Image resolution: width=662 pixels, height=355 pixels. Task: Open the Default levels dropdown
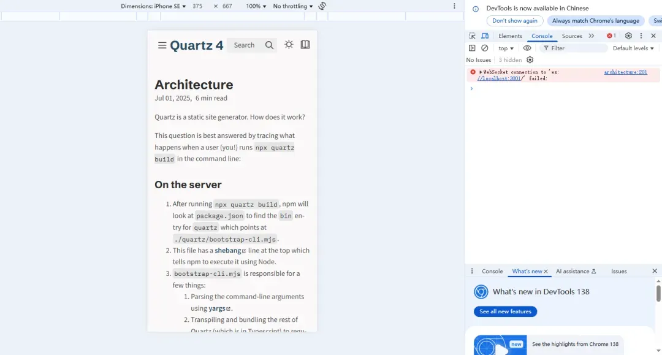(x=633, y=48)
